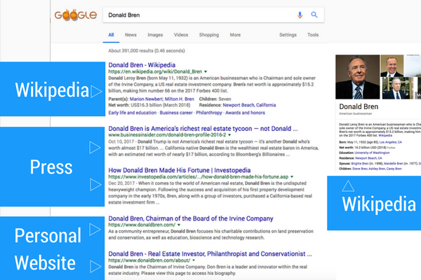421x280 pixels.
Task: Go to the Philanthropy section link
Action: tap(209, 113)
